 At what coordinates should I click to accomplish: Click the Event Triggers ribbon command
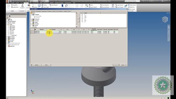pyautogui.click(x=119, y=7)
